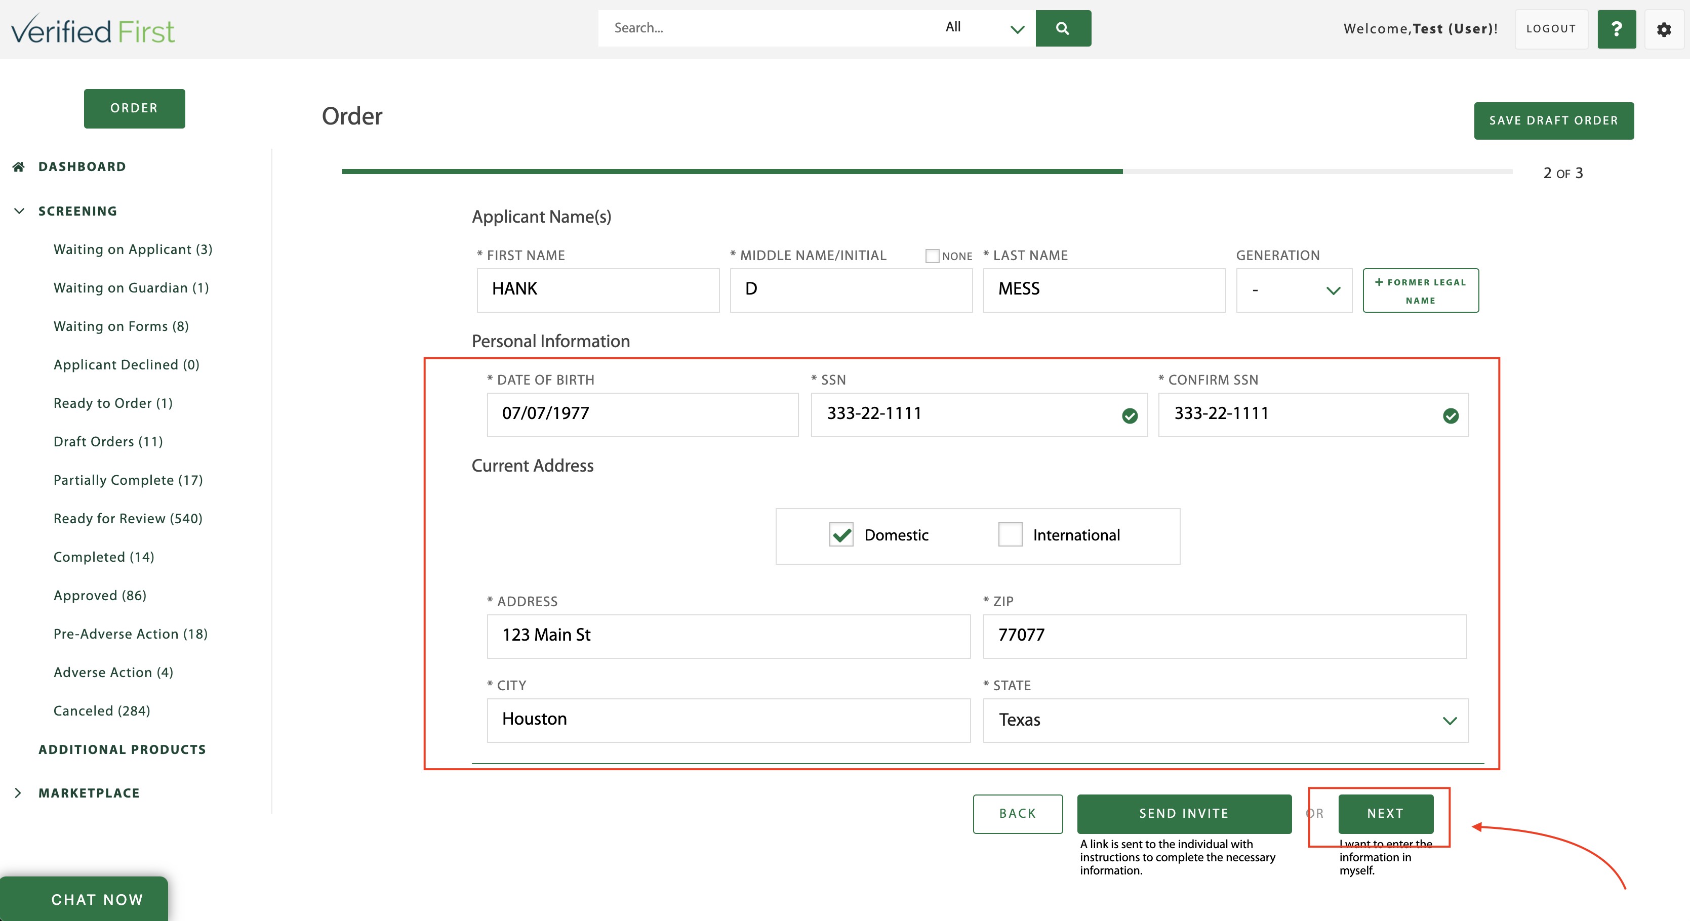1690x921 pixels.
Task: Open the Chat Now widget
Action: coord(84,899)
